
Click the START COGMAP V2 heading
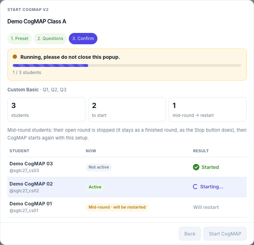coord(28,10)
